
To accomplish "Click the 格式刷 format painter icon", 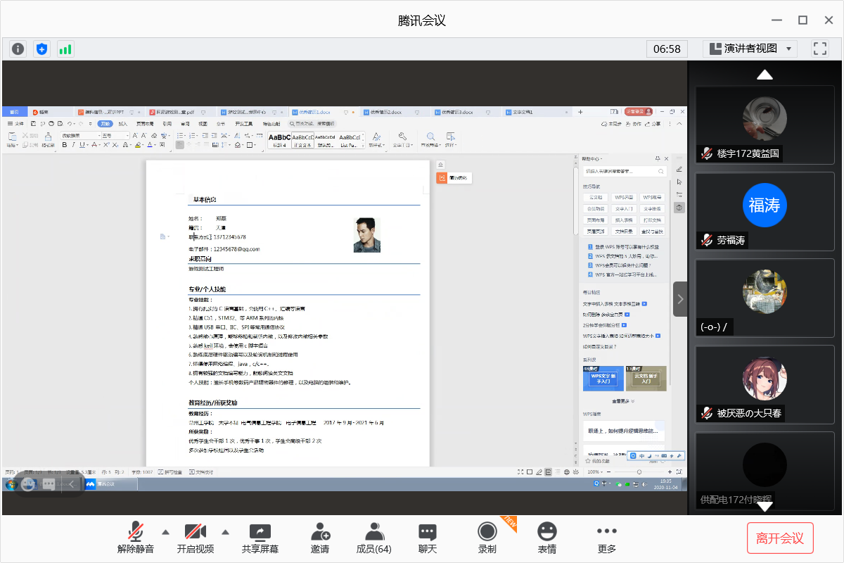I will [x=48, y=139].
